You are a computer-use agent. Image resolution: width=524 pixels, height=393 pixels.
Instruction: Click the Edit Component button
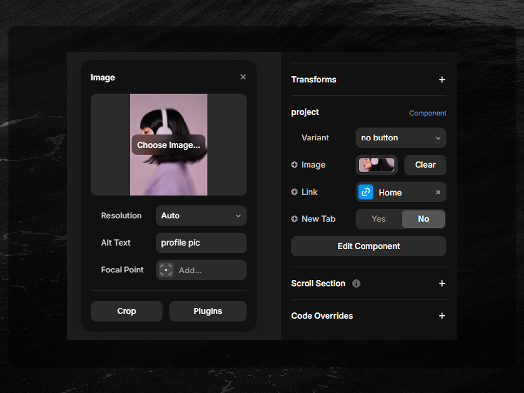pyautogui.click(x=368, y=246)
